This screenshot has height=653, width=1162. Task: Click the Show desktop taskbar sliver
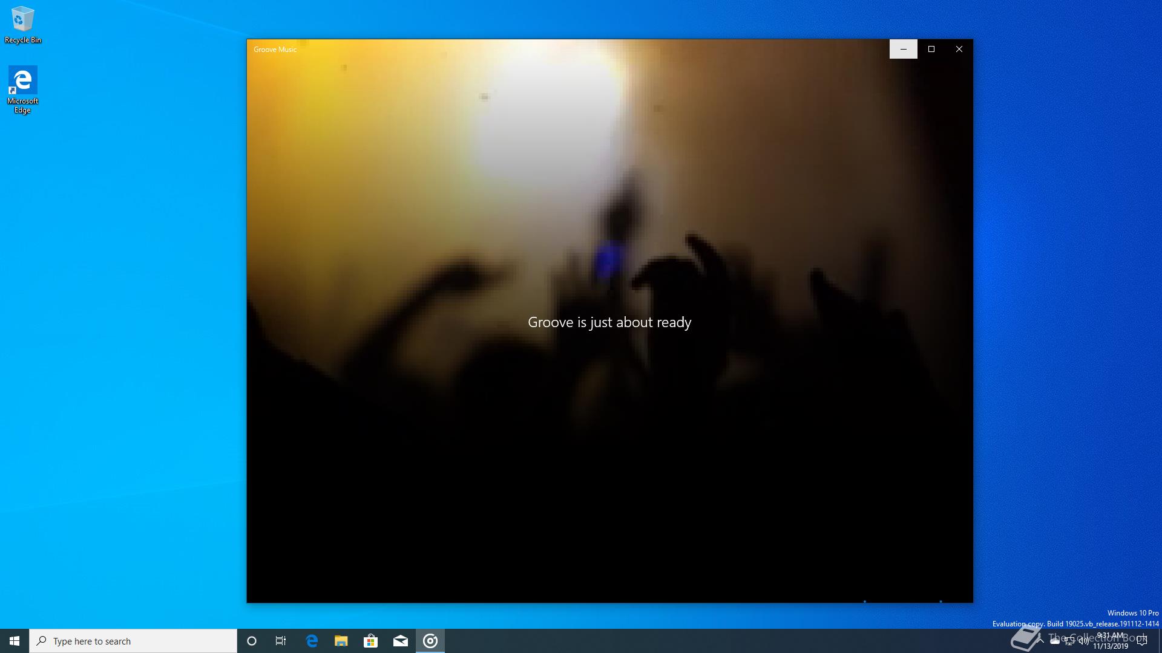[1160, 641]
